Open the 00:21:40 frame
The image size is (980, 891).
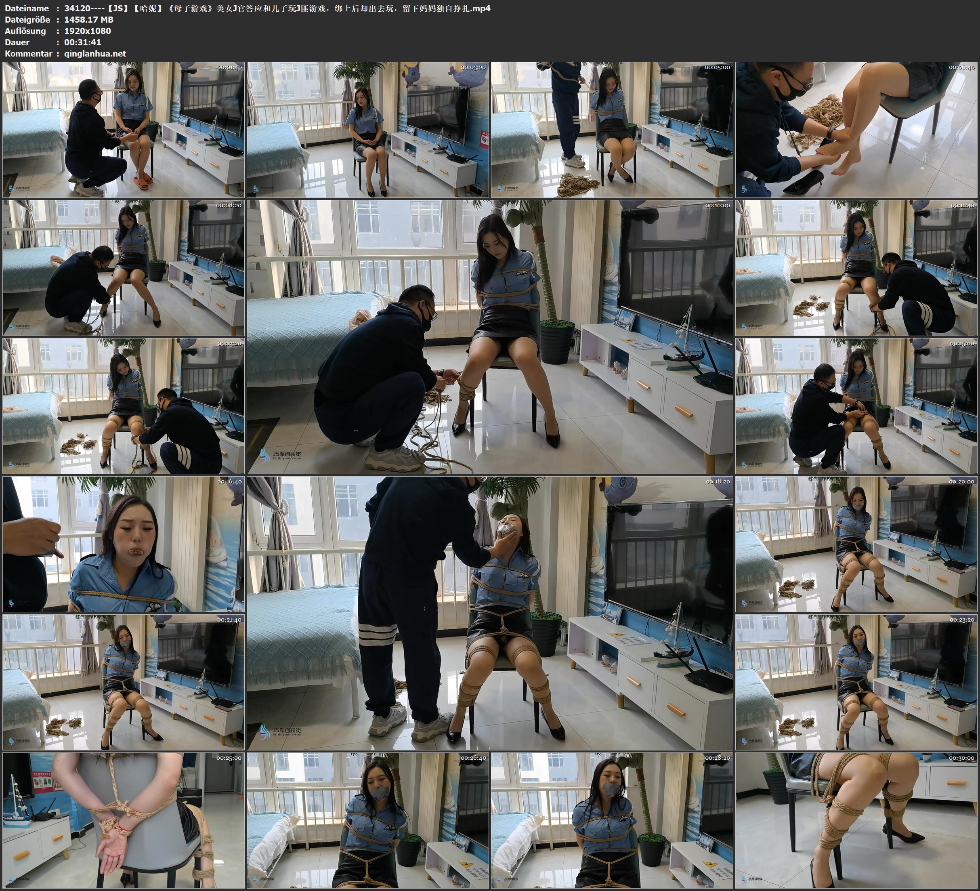point(124,682)
